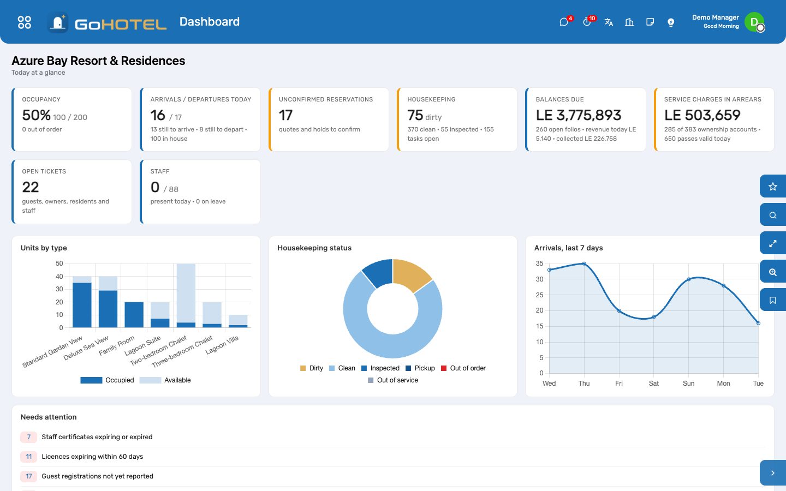Toggle Occupied series in Units by type legend
786x491 pixels.
(x=107, y=380)
